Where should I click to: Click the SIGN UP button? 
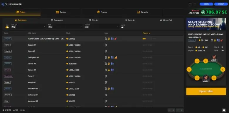(x=221, y=4)
